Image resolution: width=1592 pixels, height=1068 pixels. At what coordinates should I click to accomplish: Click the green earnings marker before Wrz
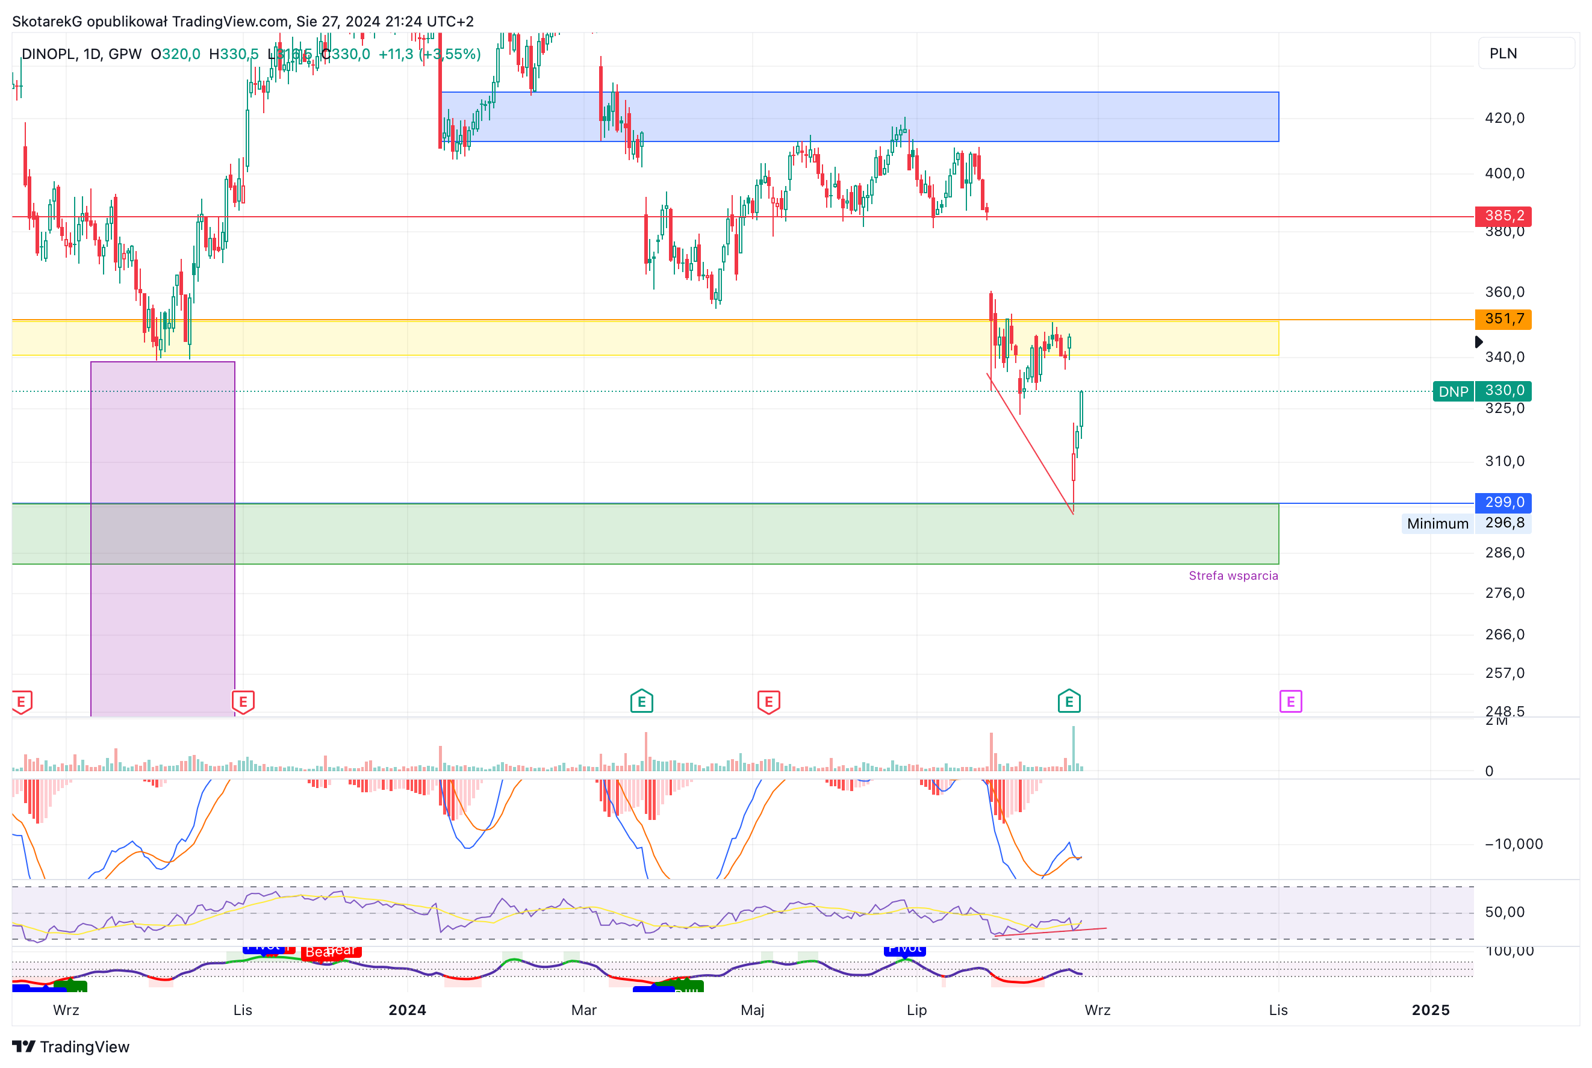(x=1069, y=701)
